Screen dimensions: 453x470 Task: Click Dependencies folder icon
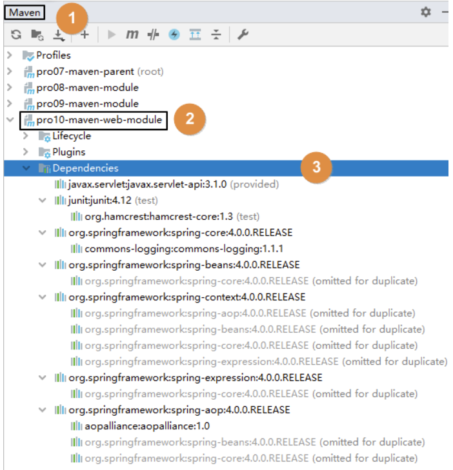click(45, 168)
